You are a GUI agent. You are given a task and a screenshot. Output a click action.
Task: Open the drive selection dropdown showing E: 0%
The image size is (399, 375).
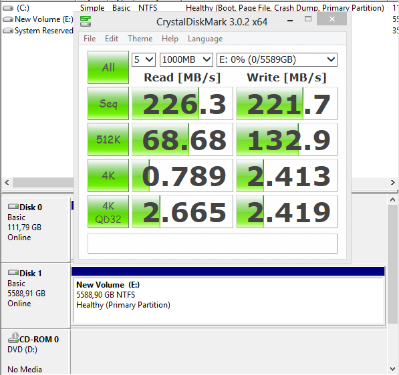(x=277, y=59)
